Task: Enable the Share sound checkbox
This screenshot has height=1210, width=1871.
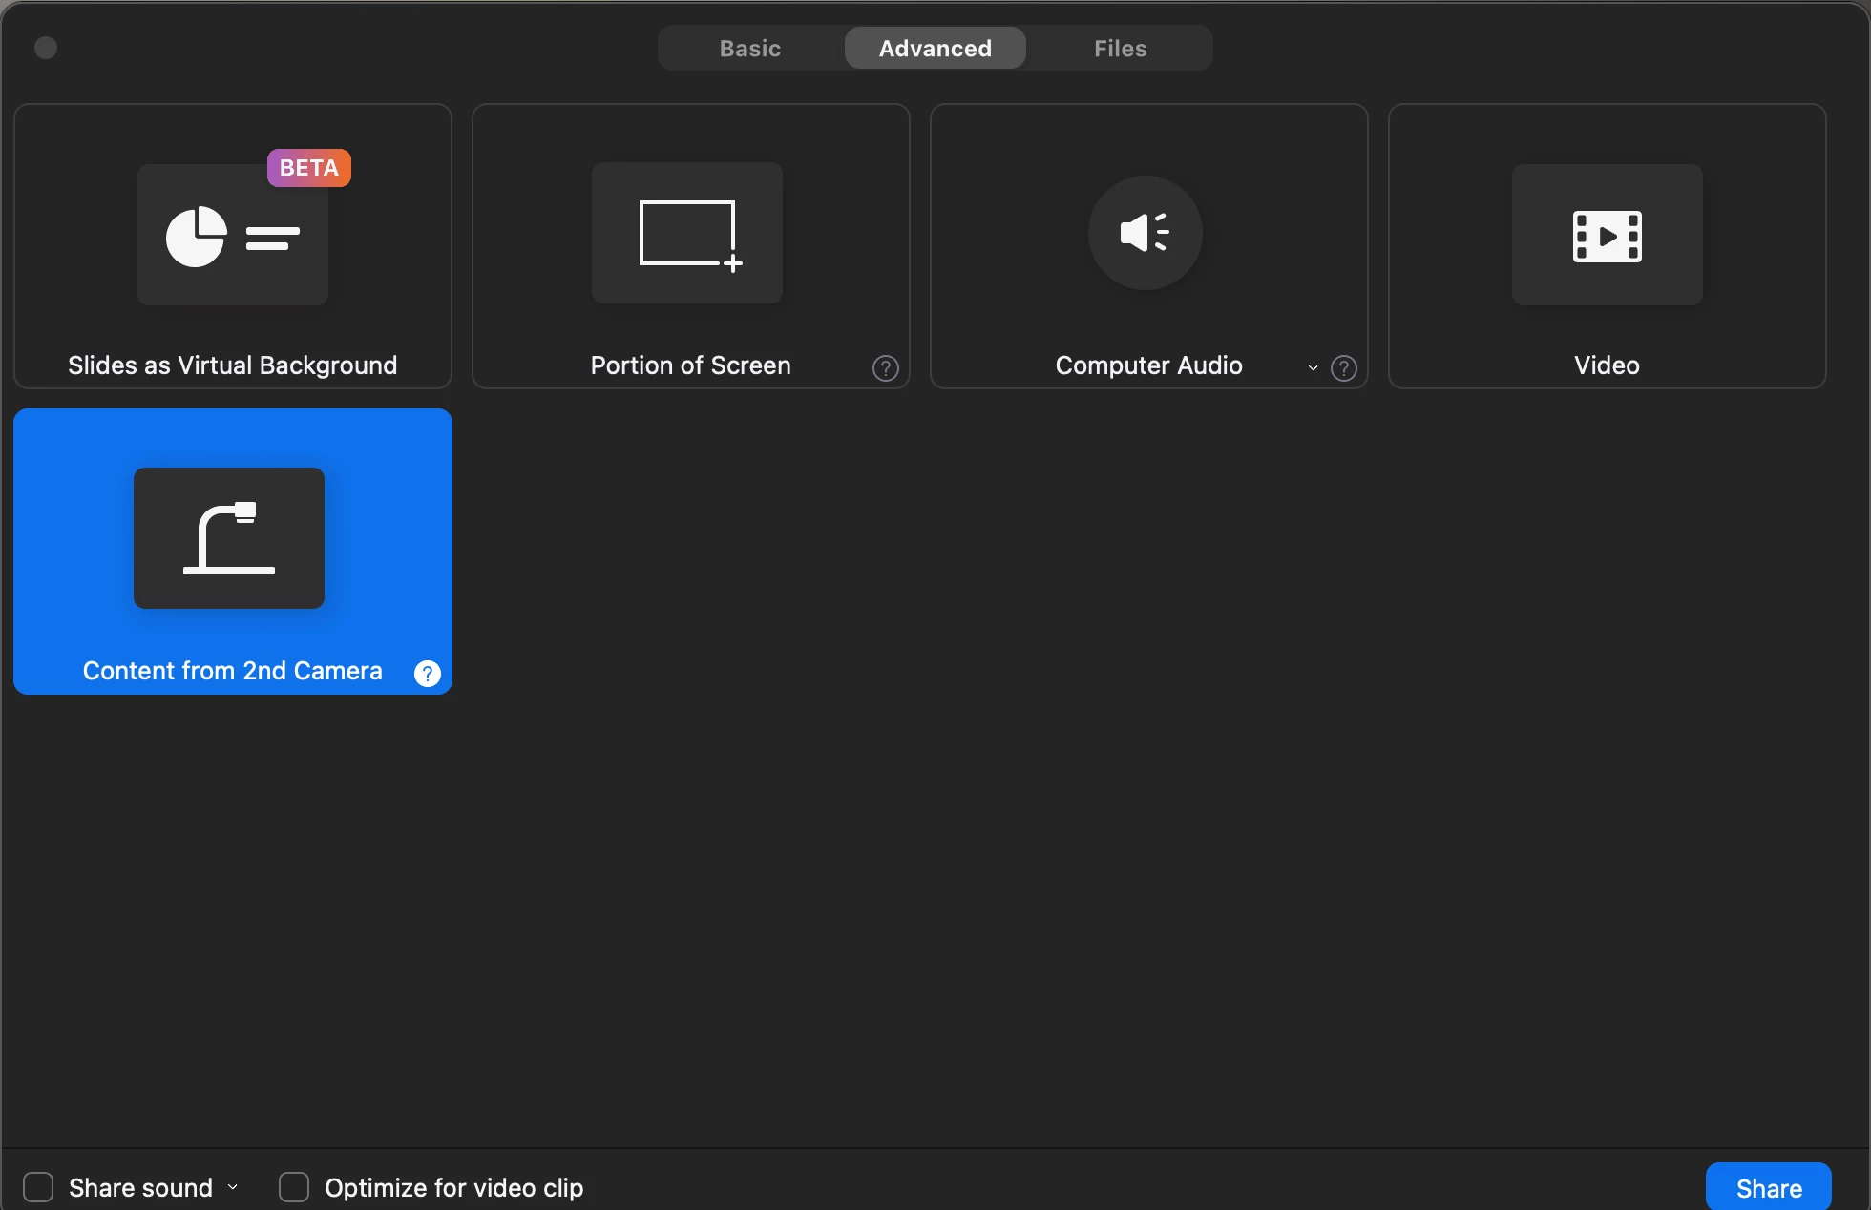Action: 38,1187
